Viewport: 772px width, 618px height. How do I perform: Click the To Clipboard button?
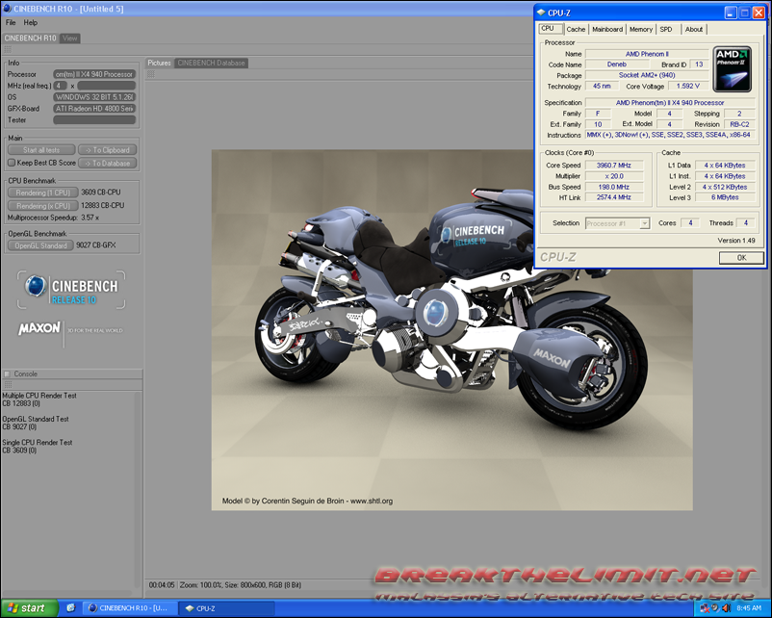pyautogui.click(x=108, y=150)
